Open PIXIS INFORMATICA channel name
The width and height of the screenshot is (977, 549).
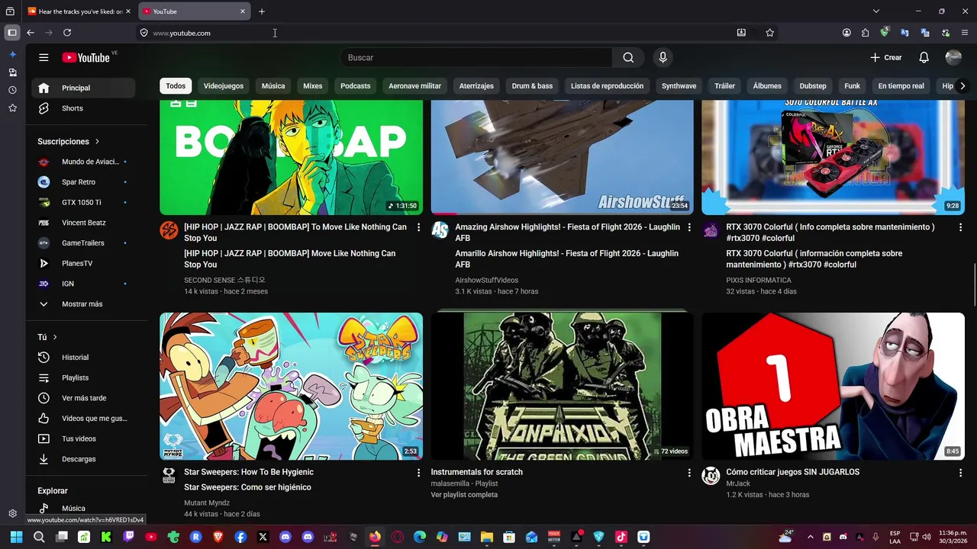click(x=759, y=281)
